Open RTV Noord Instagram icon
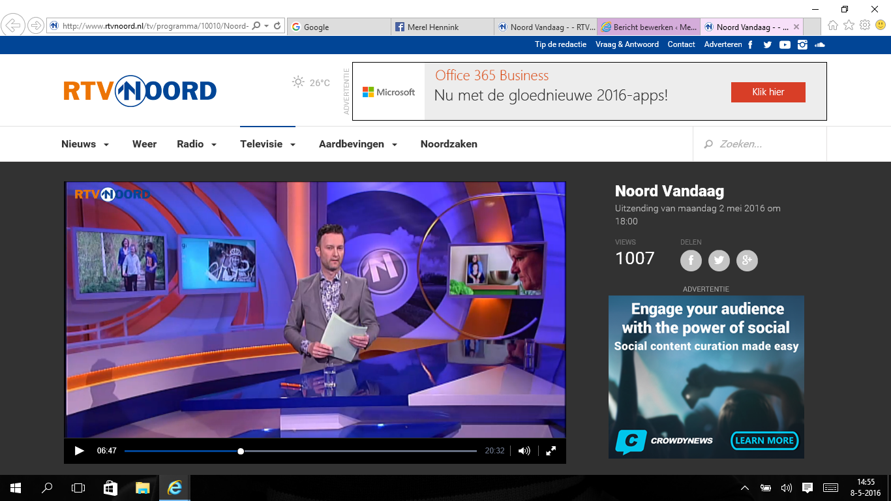 pos(802,45)
